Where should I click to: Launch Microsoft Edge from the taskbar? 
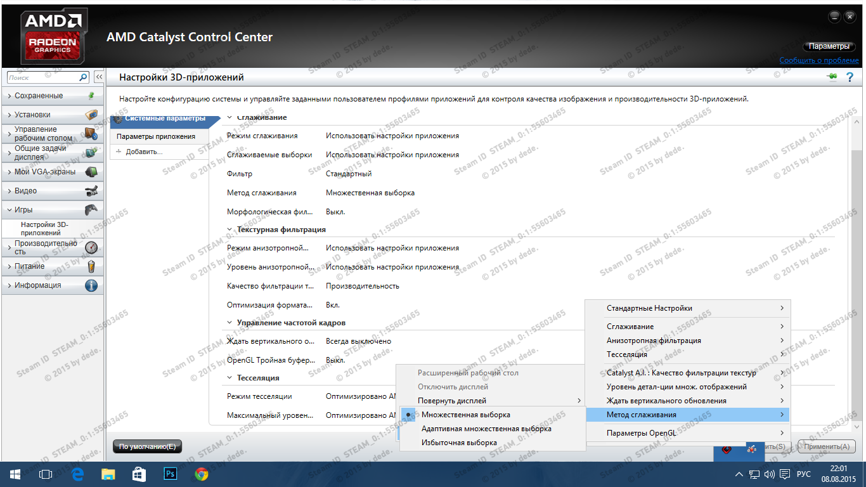(x=77, y=474)
